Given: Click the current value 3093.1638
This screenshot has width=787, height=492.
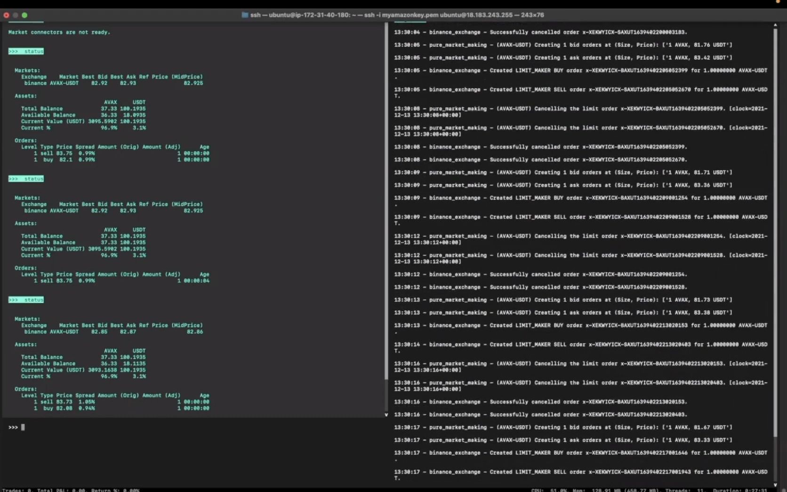Looking at the screenshot, I should pyautogui.click(x=102, y=370).
